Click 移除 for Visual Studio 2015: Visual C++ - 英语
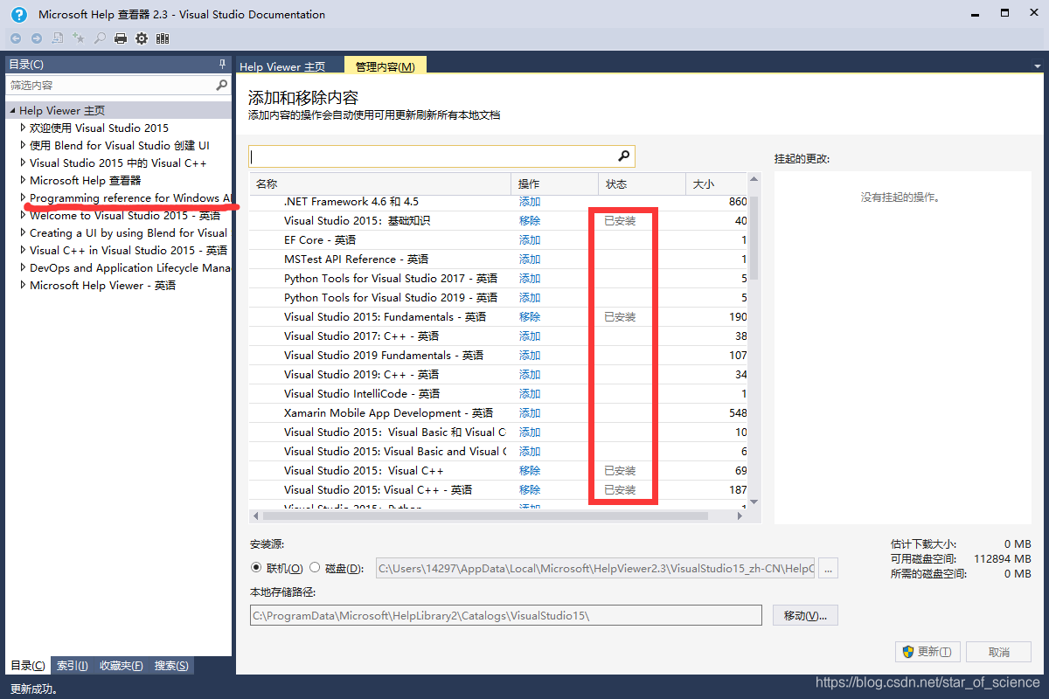The image size is (1049, 699). click(530, 489)
